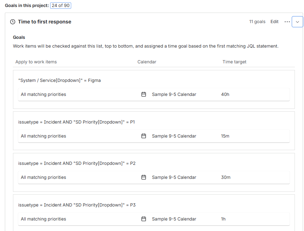Click the 15m time target for P1

pyautogui.click(x=225, y=136)
